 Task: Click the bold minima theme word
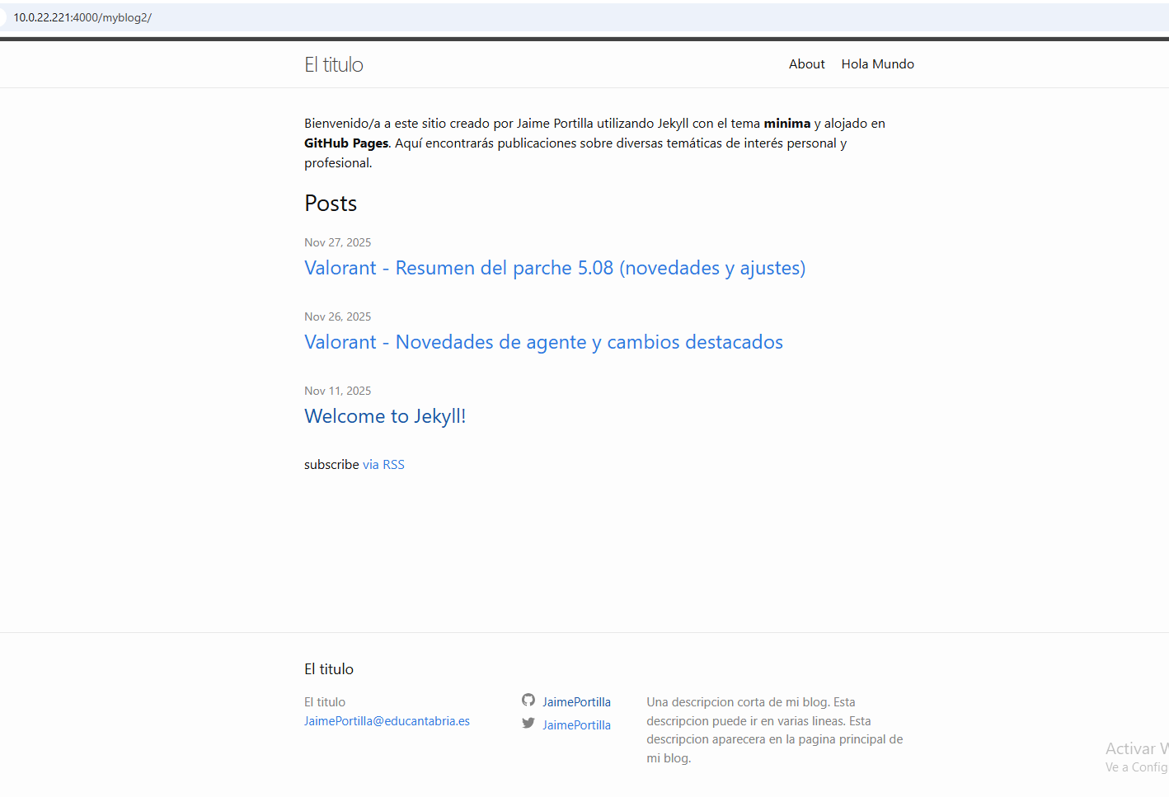(x=786, y=124)
